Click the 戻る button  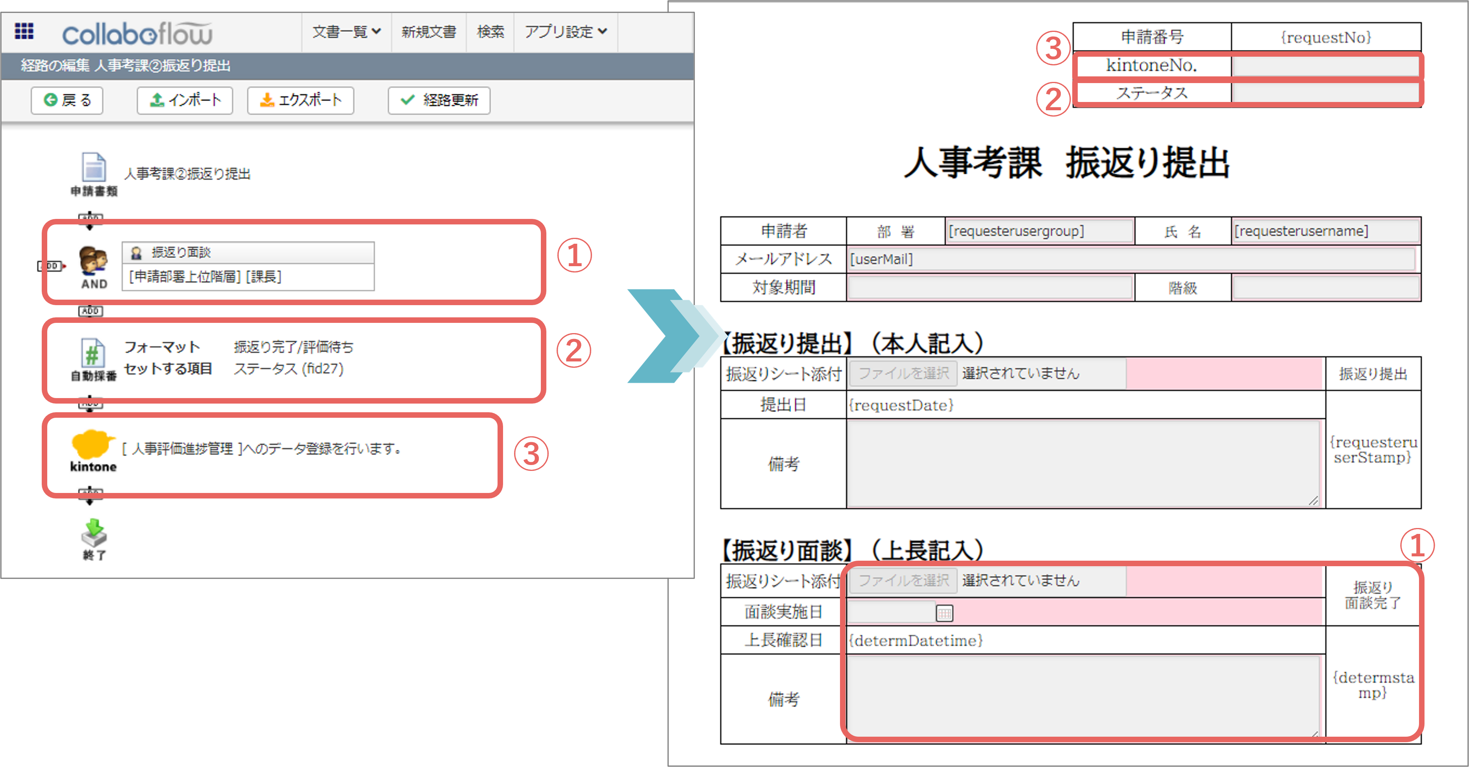pos(67,100)
